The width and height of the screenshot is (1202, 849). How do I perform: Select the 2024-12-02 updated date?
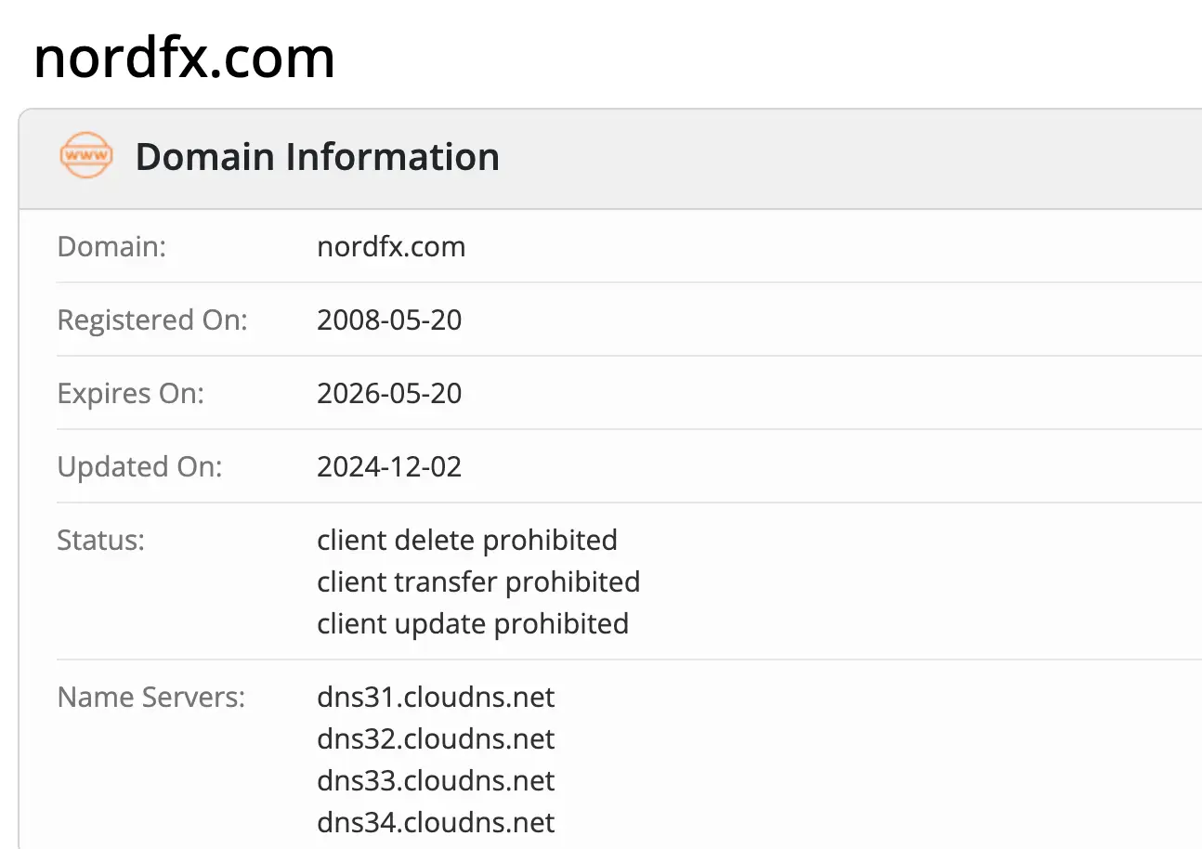coord(389,467)
